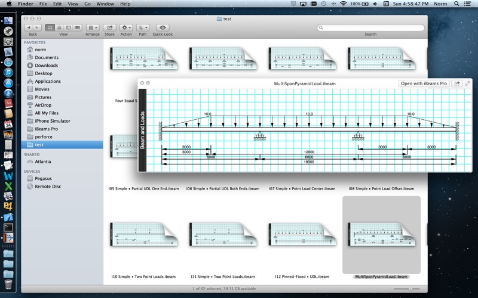Click Open with iBeams Pro button

coord(424,83)
